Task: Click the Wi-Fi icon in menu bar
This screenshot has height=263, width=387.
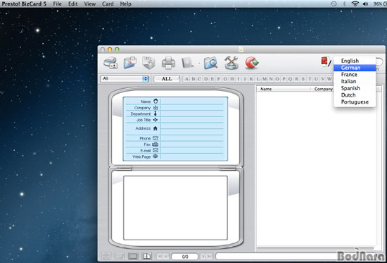Action: pos(355,4)
